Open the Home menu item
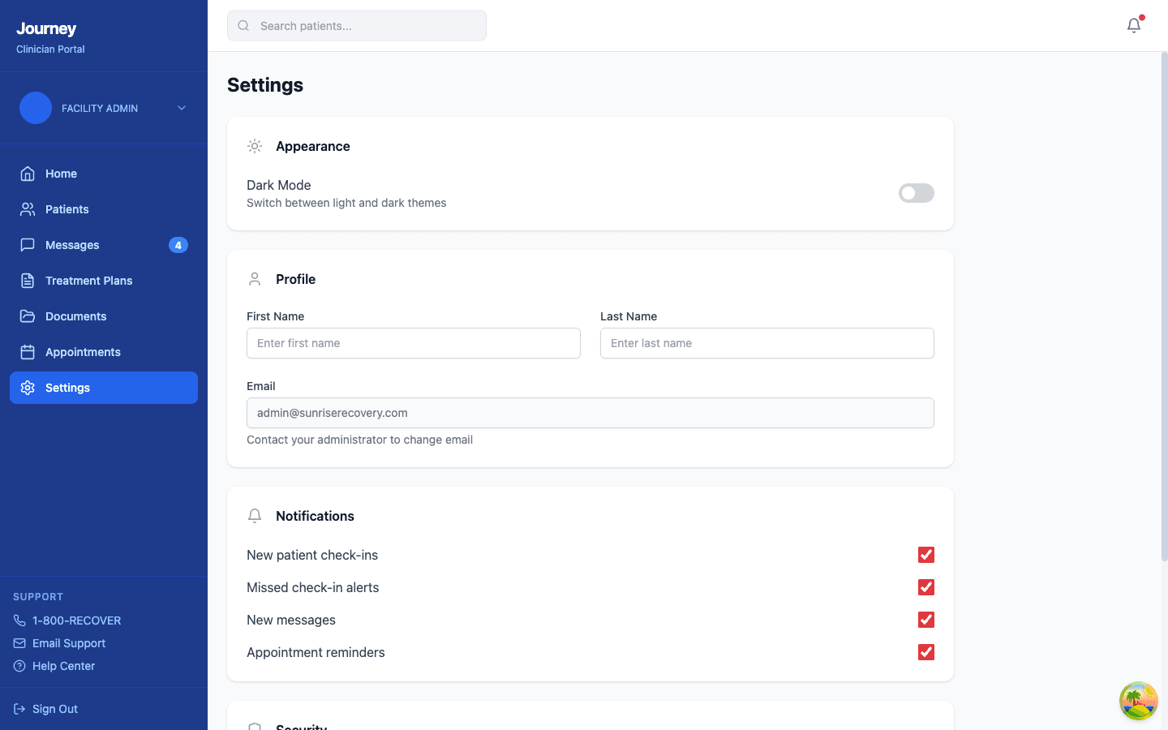Image resolution: width=1168 pixels, height=730 pixels. point(60,174)
